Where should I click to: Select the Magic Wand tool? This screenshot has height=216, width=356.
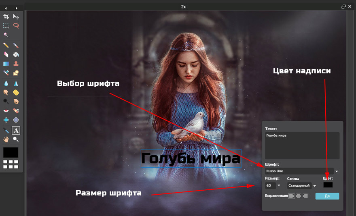pos(6,35)
